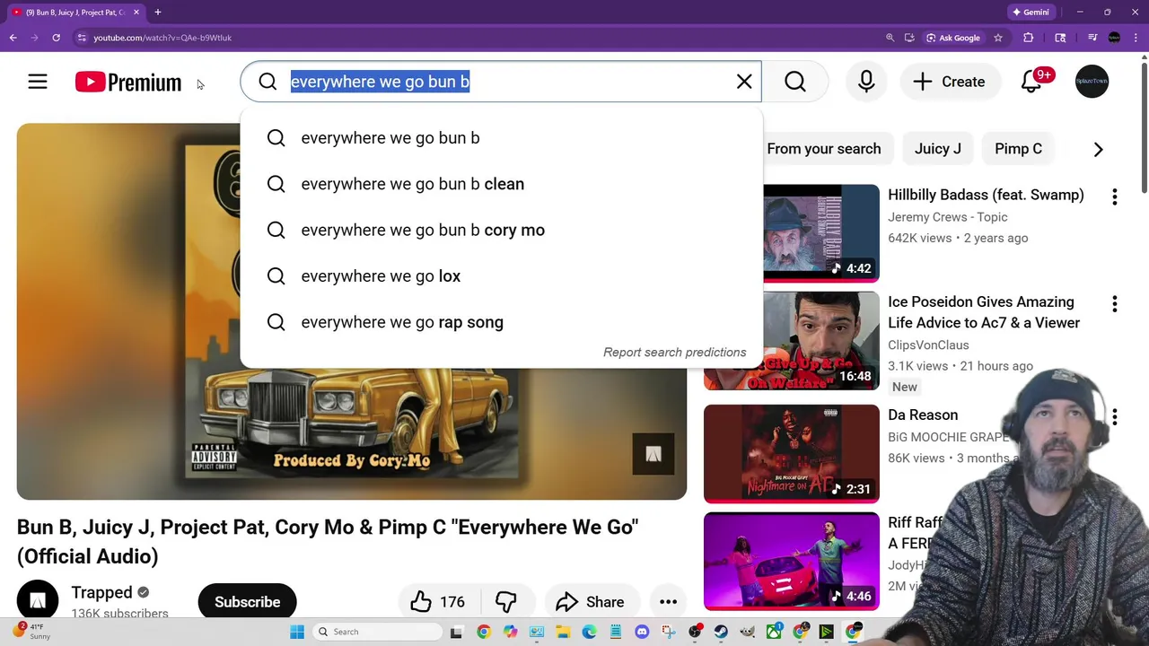
Task: Open the notifications bell
Action: (1031, 82)
